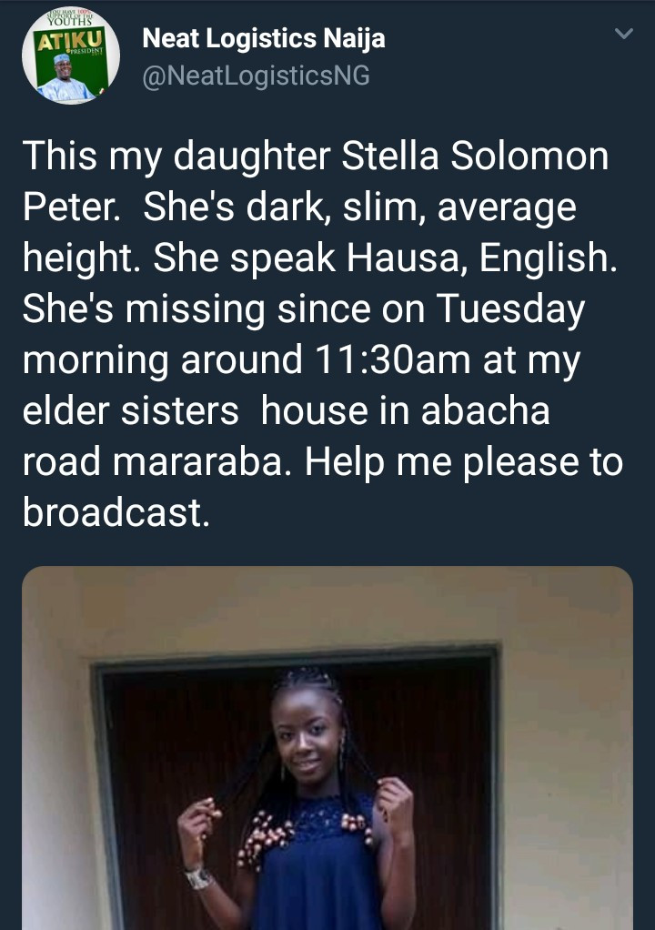Click 'Help me please to' in the tweet
The width and height of the screenshot is (655, 930).
click(x=464, y=461)
